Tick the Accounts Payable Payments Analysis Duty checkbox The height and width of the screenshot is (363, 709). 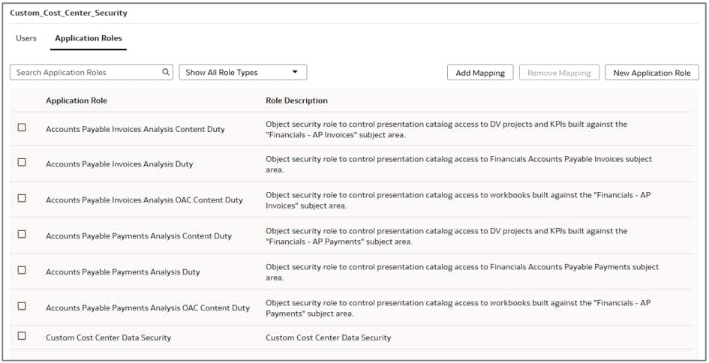22,270
